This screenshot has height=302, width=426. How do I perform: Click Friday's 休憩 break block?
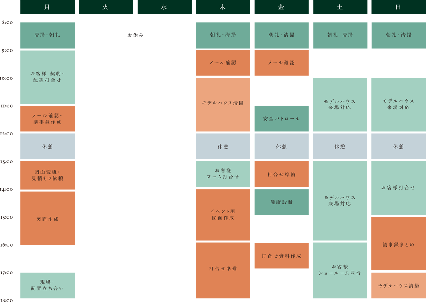(x=281, y=147)
